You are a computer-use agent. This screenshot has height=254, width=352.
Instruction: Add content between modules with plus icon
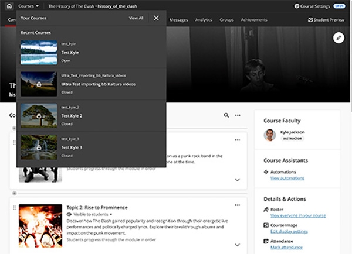pos(14,193)
